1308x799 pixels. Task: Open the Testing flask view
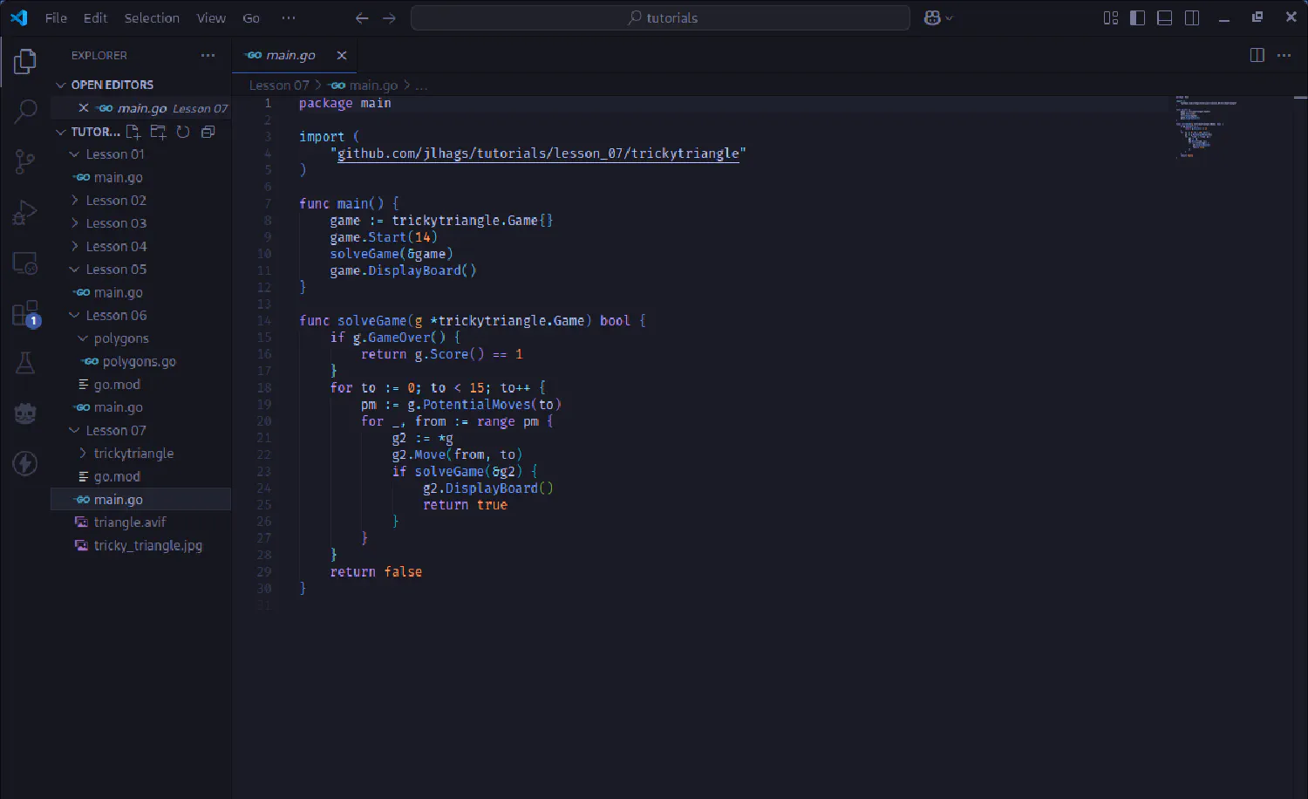[x=25, y=363]
